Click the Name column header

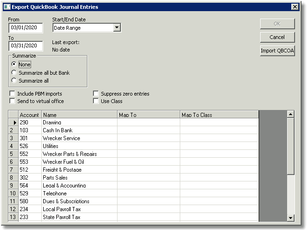[x=79, y=115]
